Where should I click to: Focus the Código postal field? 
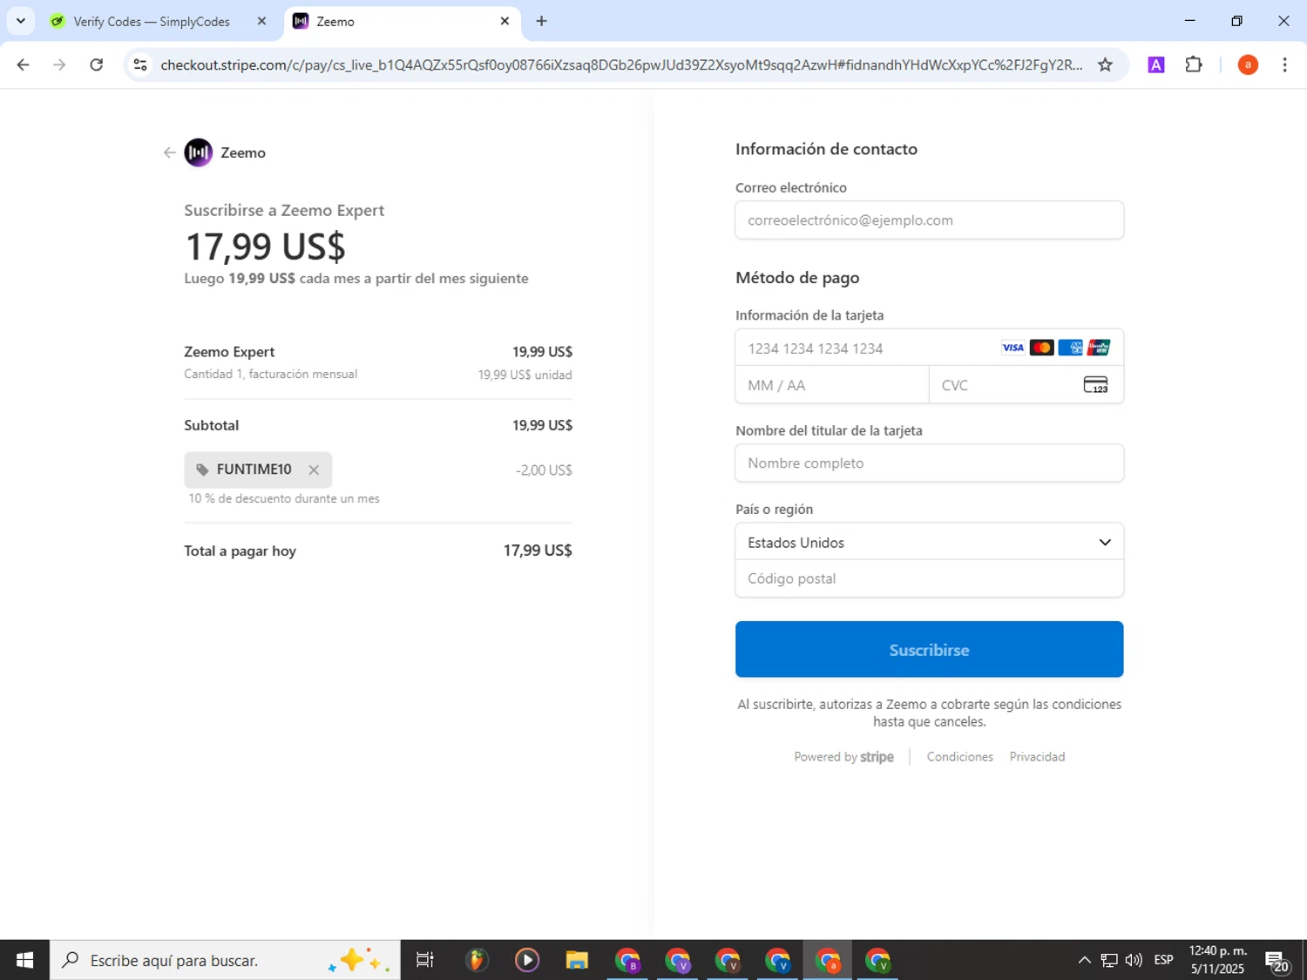[929, 578]
